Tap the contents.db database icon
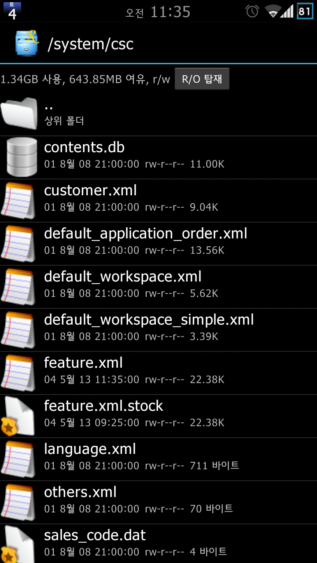317x563 pixels. point(22,157)
